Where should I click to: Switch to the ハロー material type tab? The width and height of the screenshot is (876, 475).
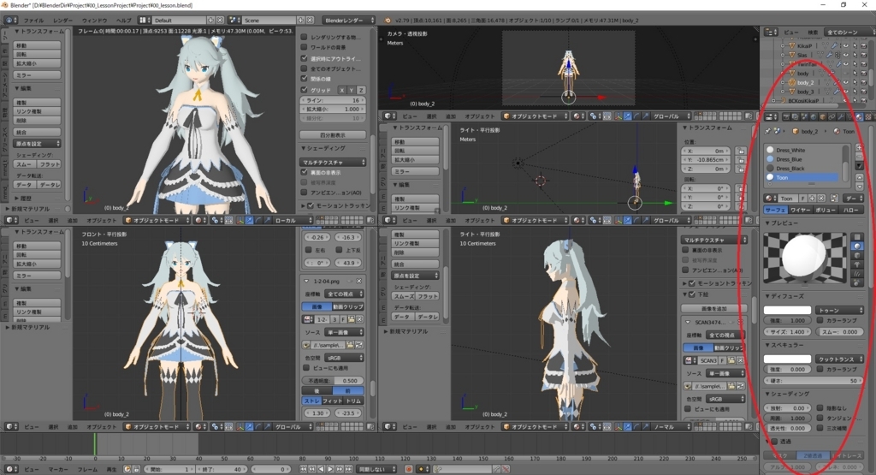point(850,211)
